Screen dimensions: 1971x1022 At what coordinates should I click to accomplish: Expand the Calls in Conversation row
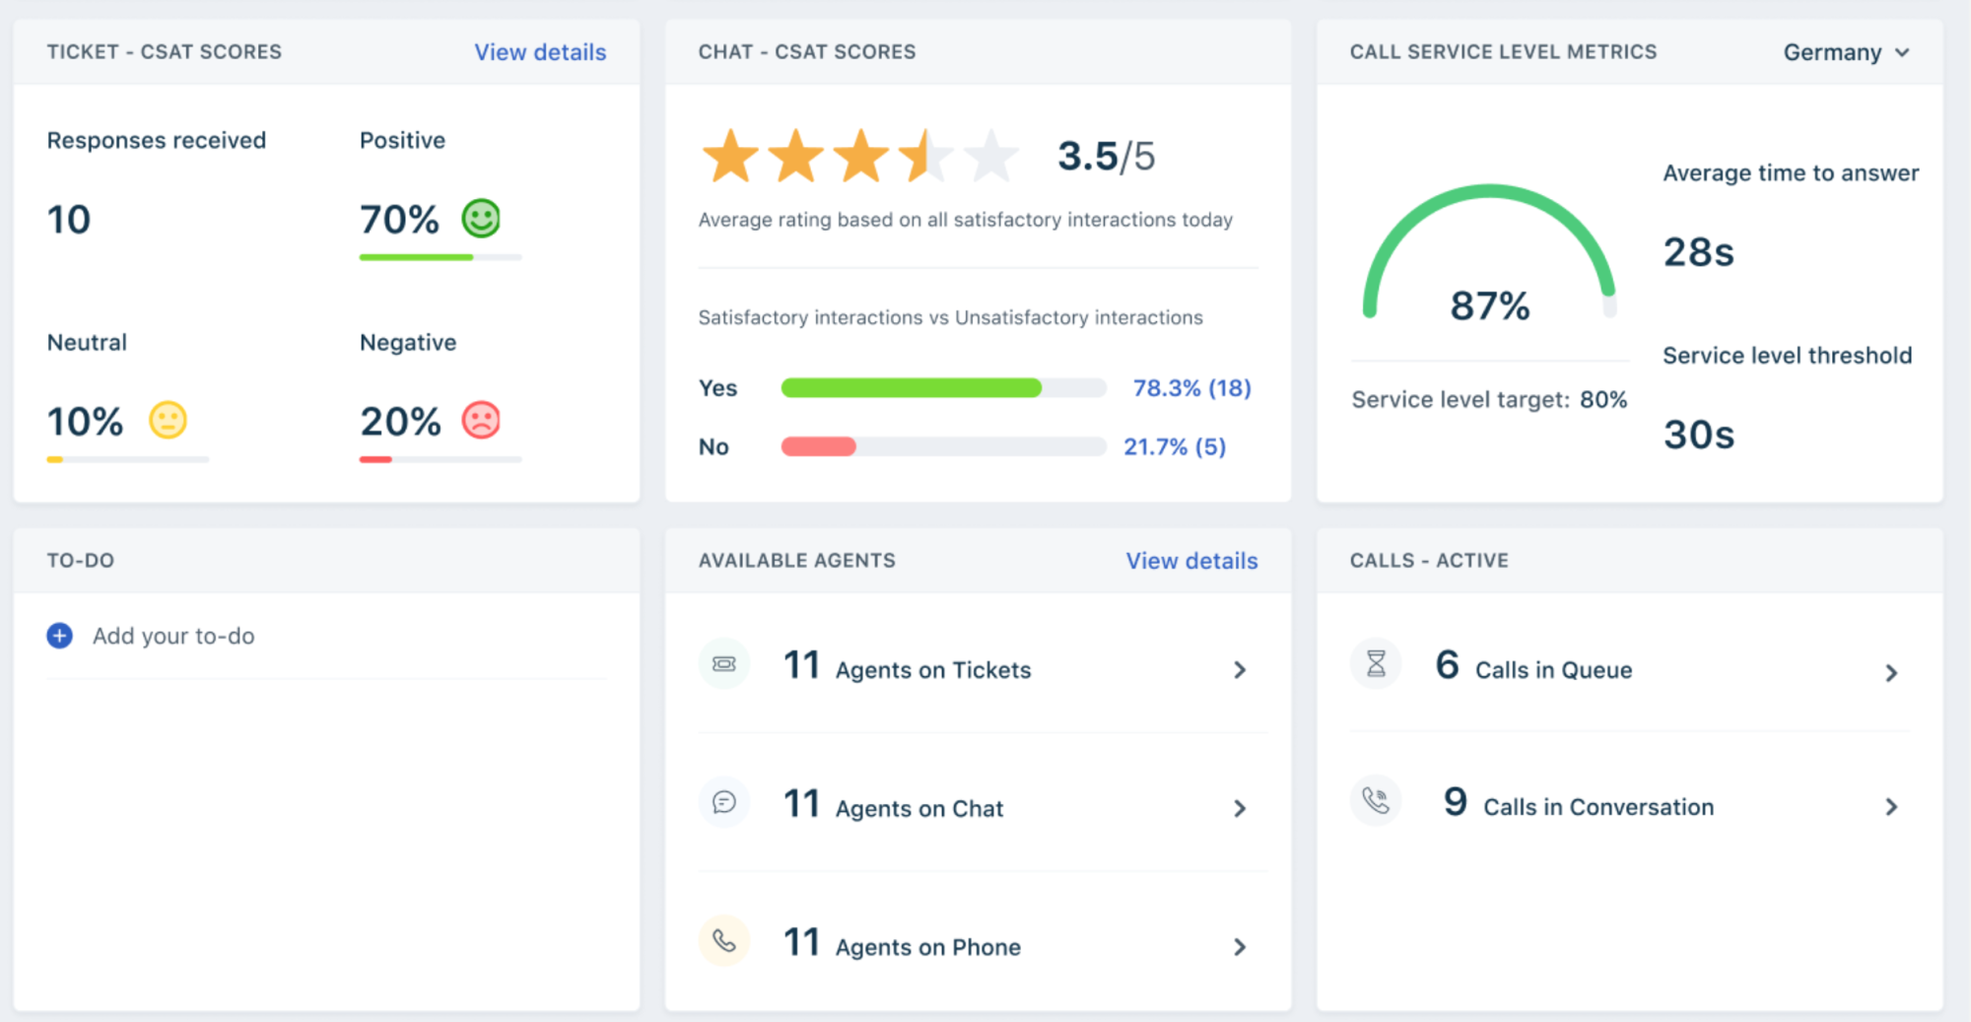point(1891,807)
